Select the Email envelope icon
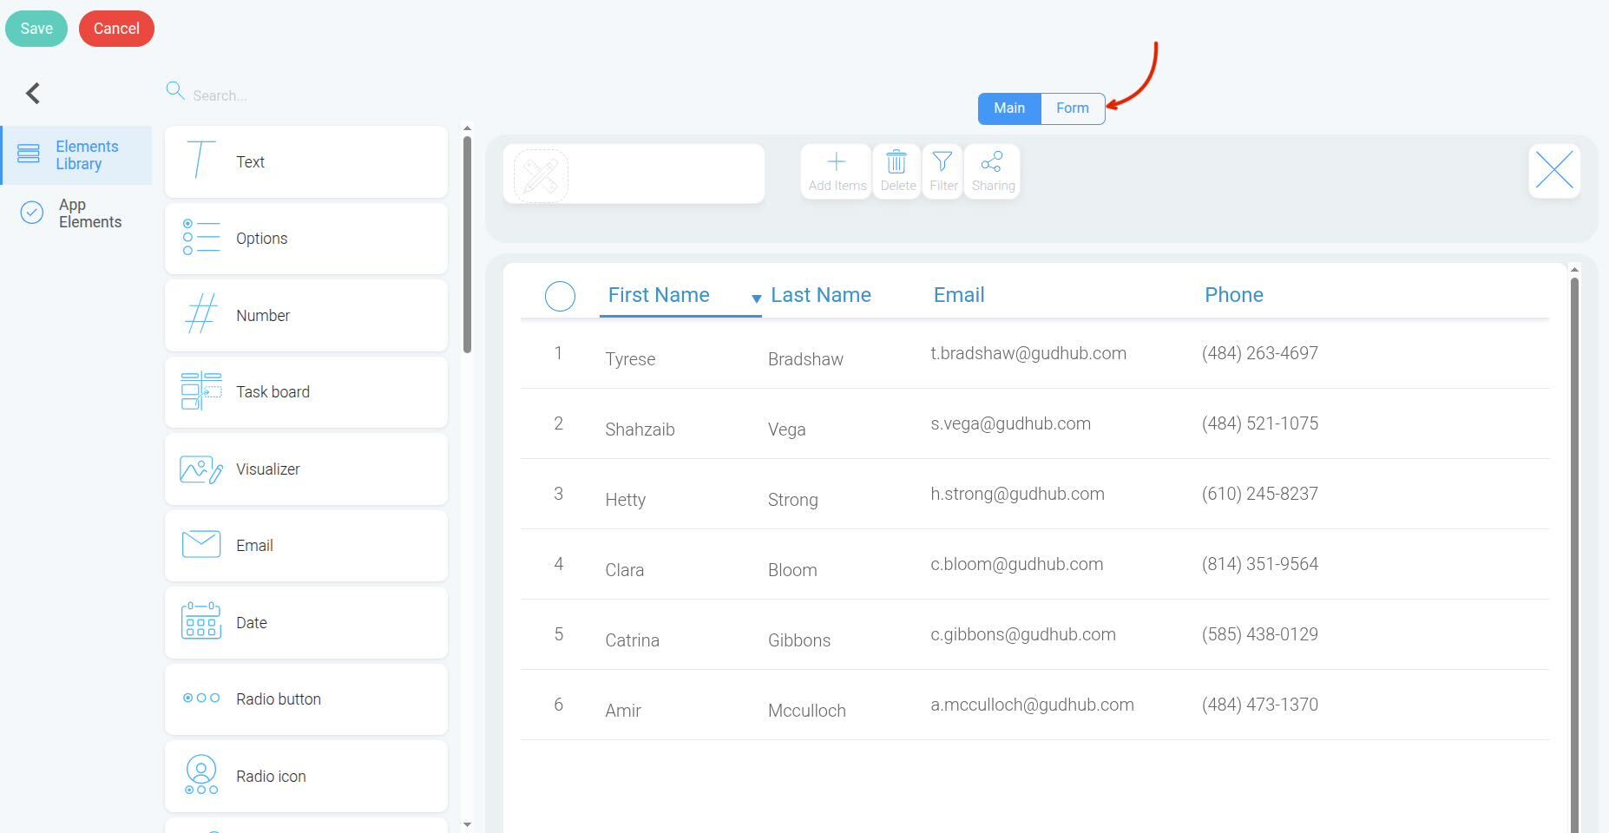The image size is (1609, 833). tap(201, 544)
